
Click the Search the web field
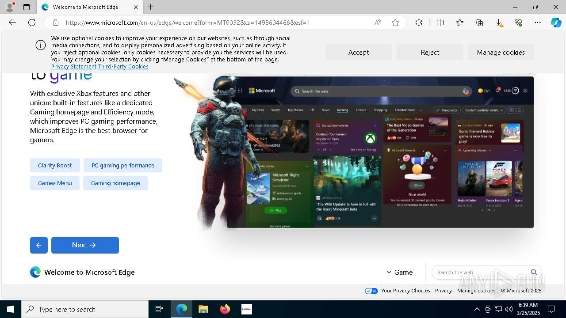(482, 273)
